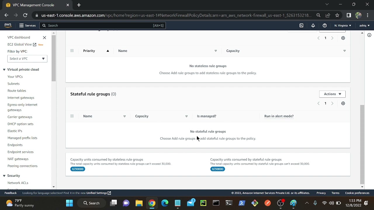Open Privacy link in footer
Image resolution: width=374 pixels, height=210 pixels.
pyautogui.click(x=321, y=193)
